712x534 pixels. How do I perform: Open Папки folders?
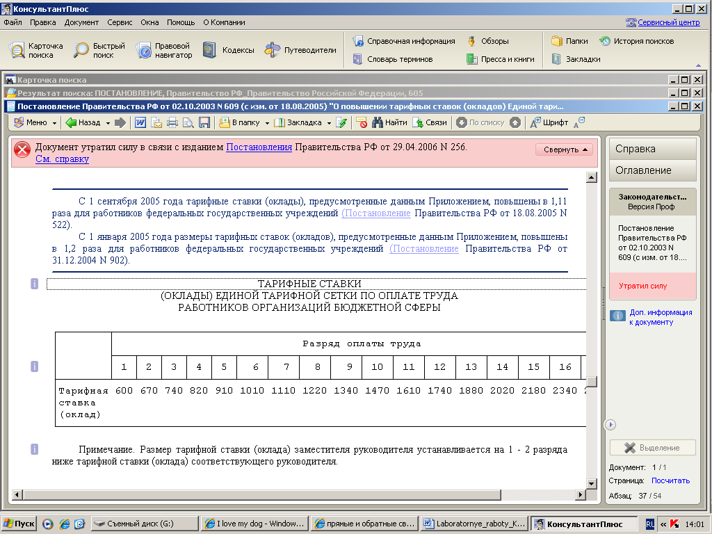(570, 41)
